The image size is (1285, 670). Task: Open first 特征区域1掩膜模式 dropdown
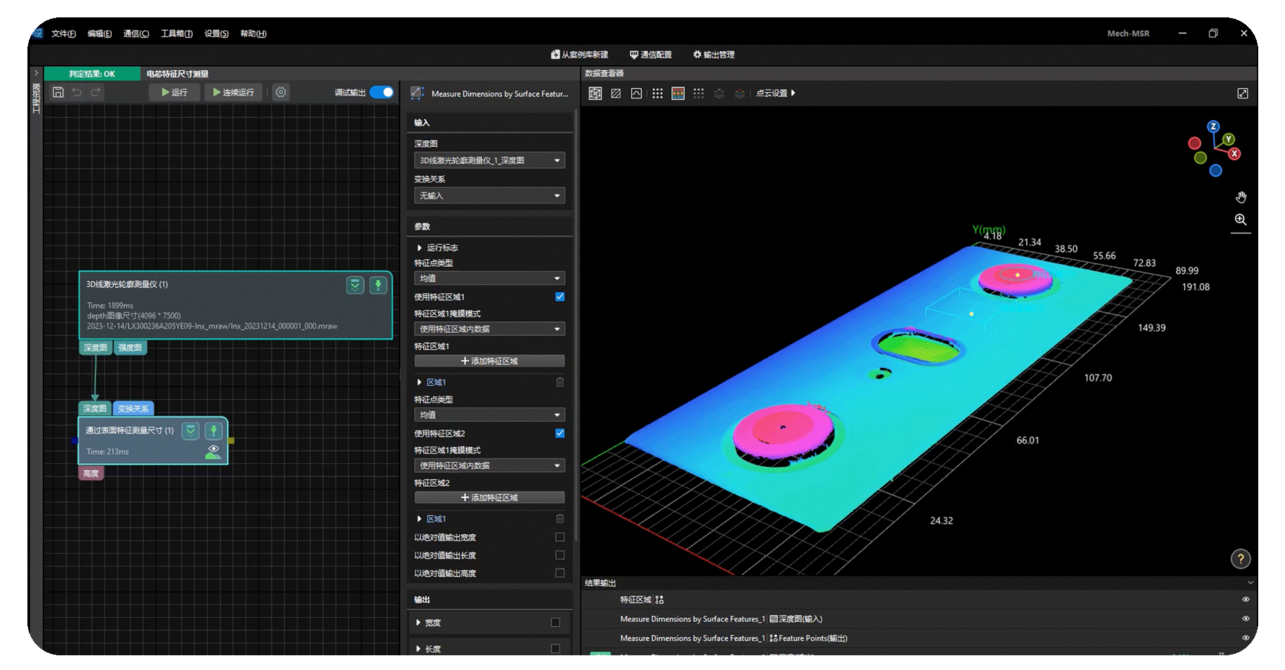click(489, 329)
